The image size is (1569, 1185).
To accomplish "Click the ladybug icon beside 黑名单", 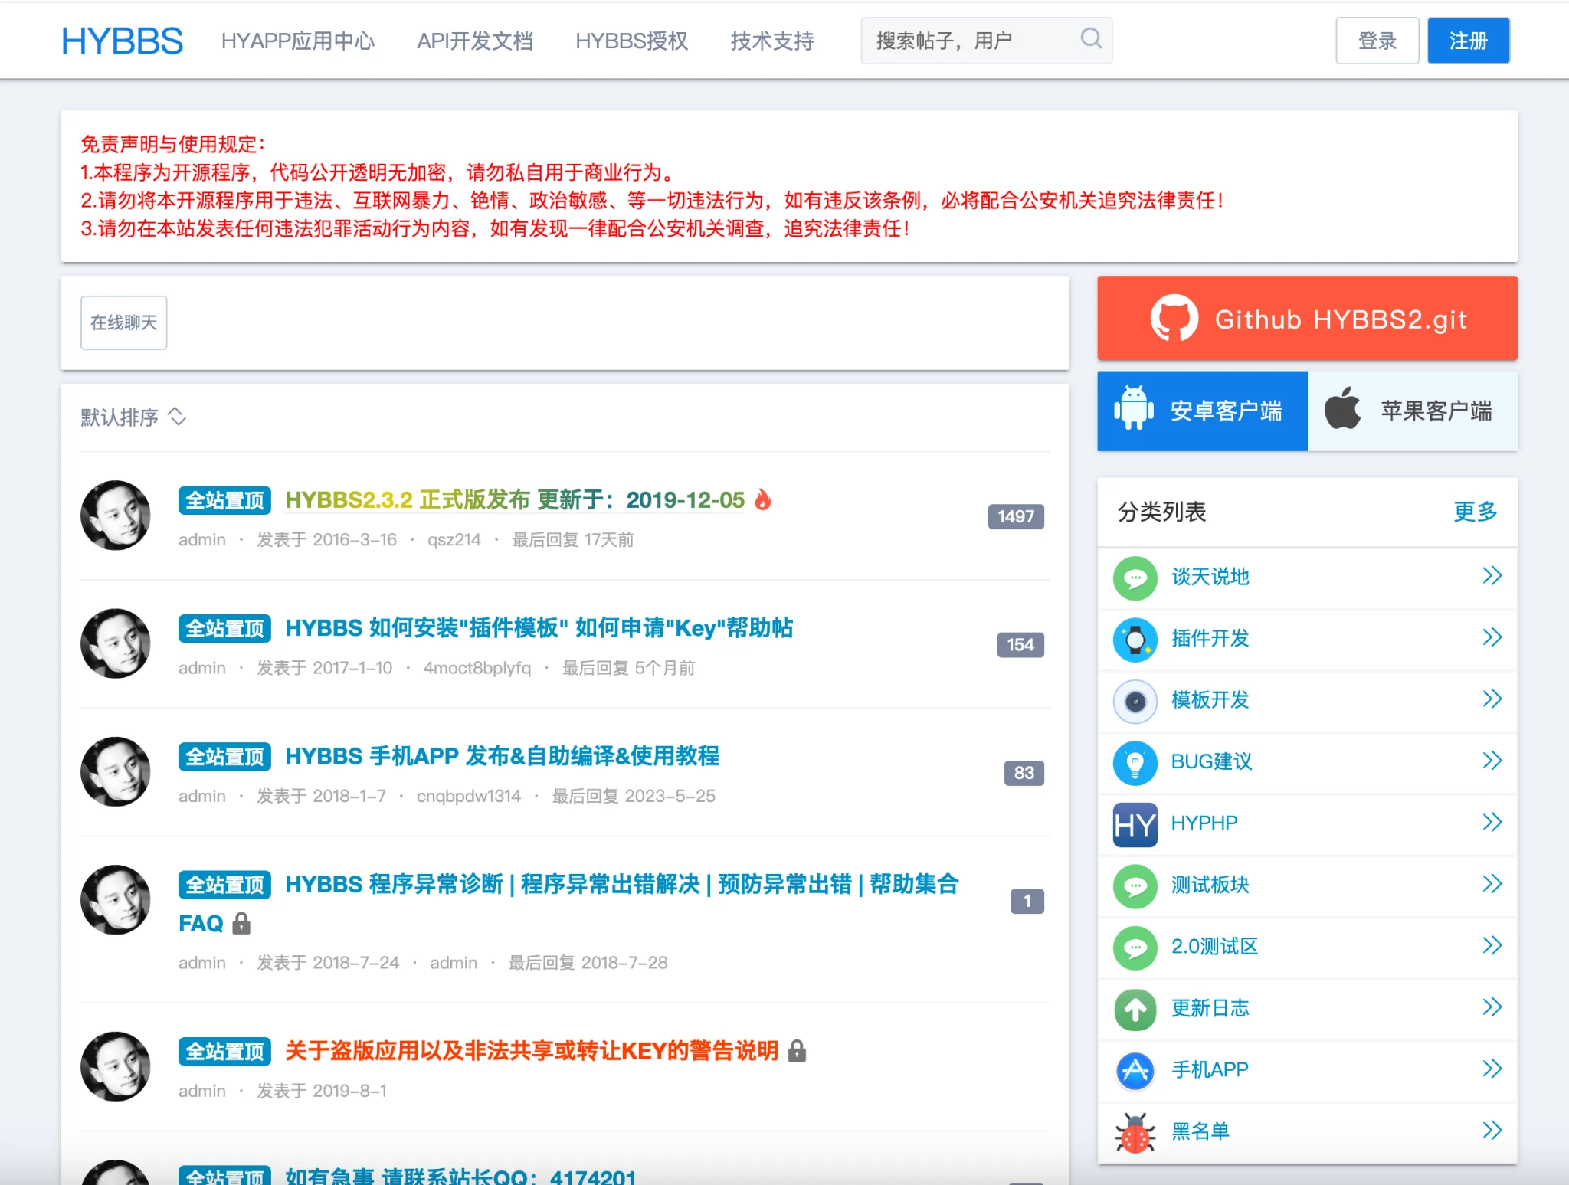I will [1135, 1132].
